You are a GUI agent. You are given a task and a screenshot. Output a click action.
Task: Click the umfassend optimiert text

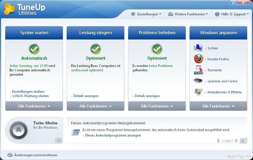(87, 70)
